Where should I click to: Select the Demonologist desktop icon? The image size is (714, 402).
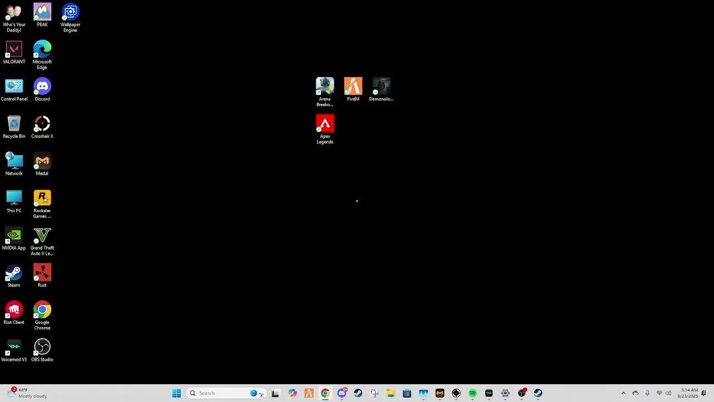pyautogui.click(x=382, y=90)
